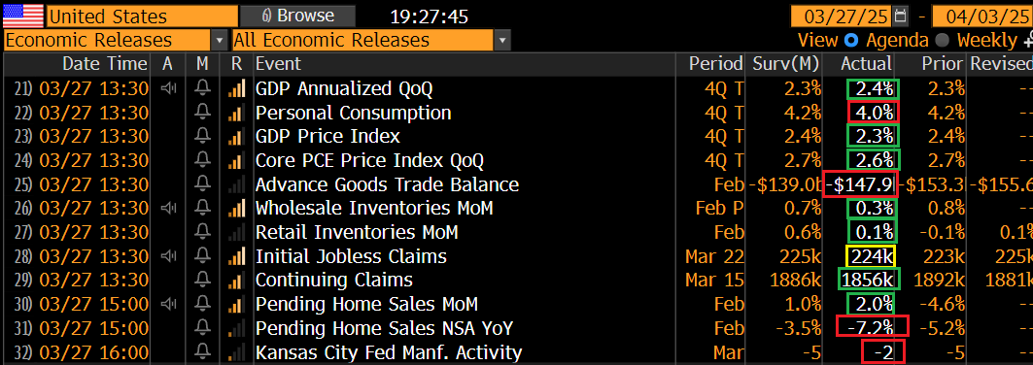Toggle alert bell for Kansas City Fed Manf. Activity

[x=203, y=352]
